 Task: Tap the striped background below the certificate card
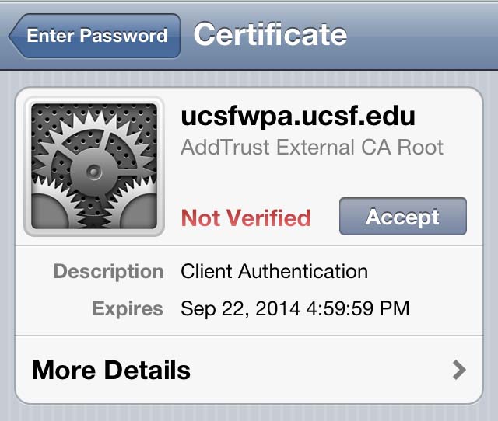pos(249,413)
